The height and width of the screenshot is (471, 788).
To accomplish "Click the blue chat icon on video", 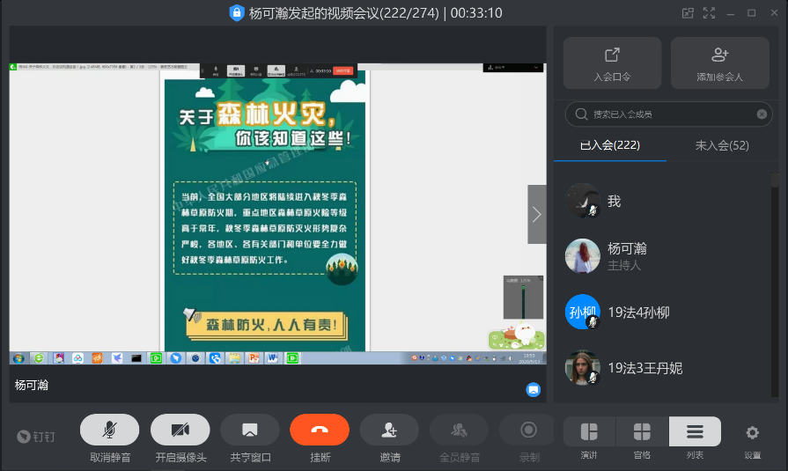I will coord(533,389).
